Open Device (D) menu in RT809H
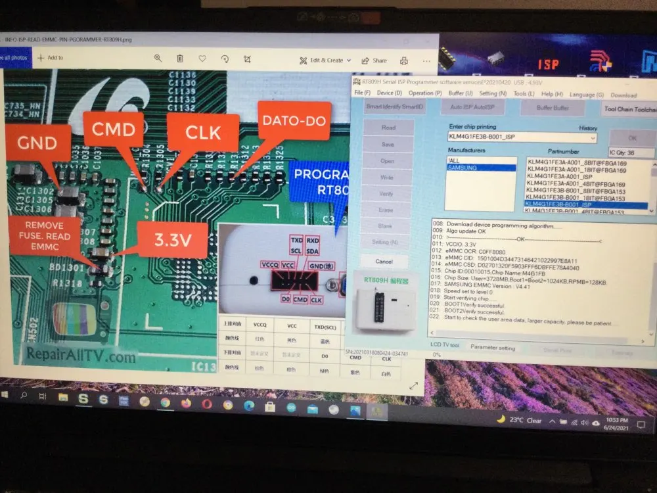Image resolution: width=657 pixels, height=493 pixels. [x=389, y=93]
